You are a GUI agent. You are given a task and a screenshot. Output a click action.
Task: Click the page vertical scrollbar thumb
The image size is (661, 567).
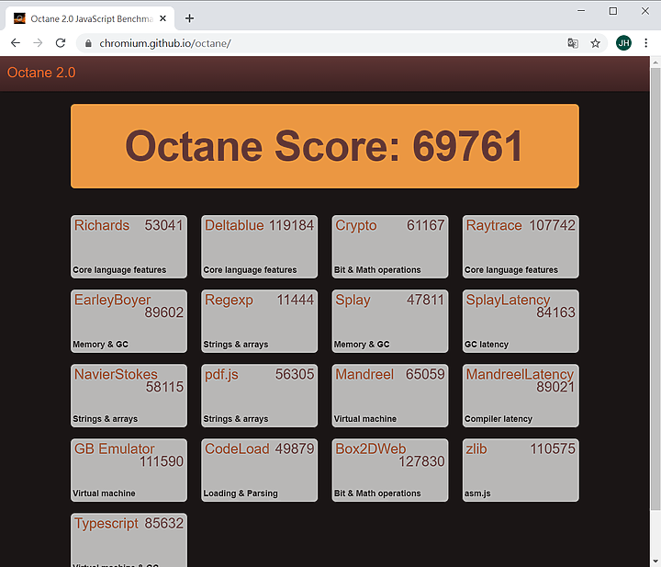pyautogui.click(x=655, y=289)
